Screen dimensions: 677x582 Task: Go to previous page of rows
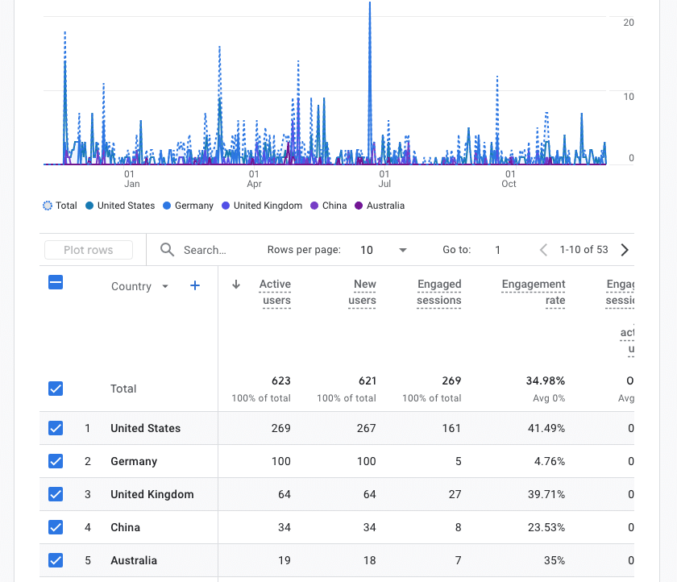(543, 250)
